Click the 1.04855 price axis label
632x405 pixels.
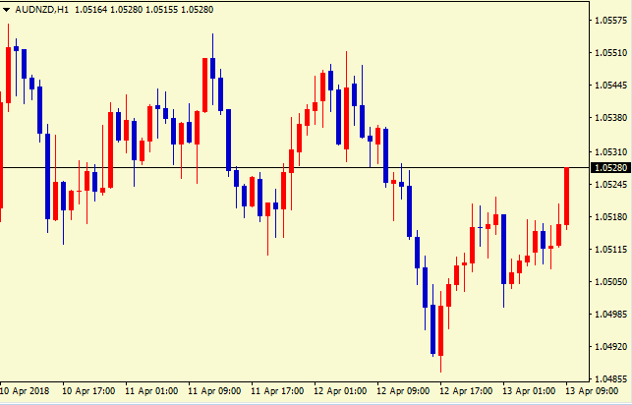click(610, 378)
